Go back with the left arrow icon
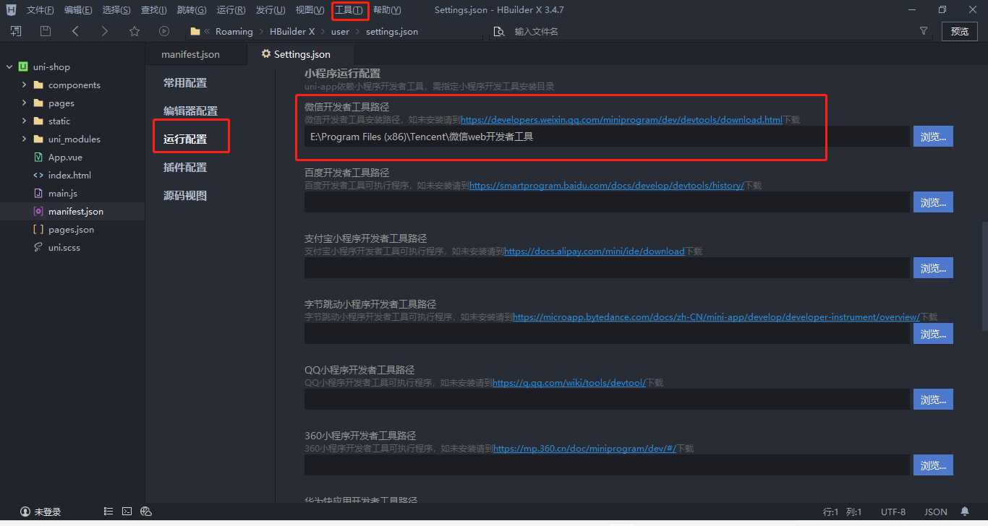This screenshot has height=526, width=988. pyautogui.click(x=75, y=31)
